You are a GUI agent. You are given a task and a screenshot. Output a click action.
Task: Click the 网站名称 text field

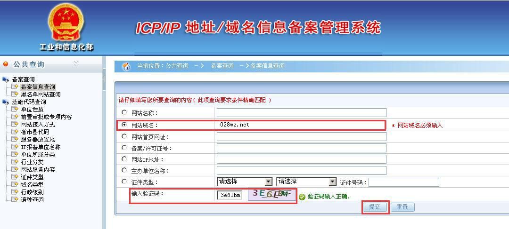[301, 113]
